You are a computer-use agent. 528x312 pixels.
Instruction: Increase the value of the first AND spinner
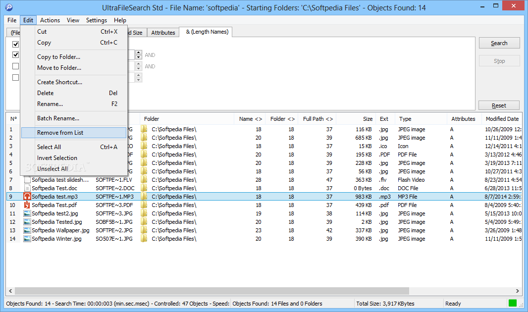pos(138,52)
